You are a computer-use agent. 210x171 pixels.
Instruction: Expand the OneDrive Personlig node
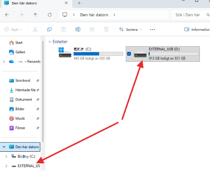[4, 62]
